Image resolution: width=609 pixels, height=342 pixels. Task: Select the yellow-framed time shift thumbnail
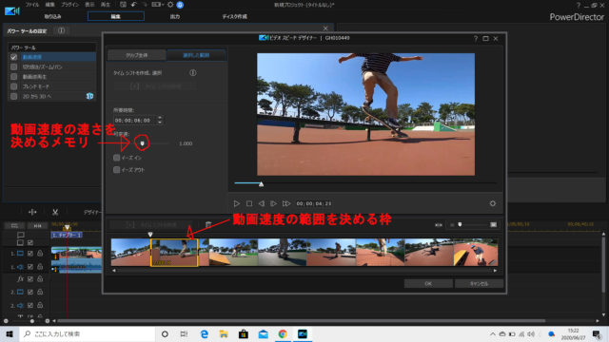[x=174, y=253]
